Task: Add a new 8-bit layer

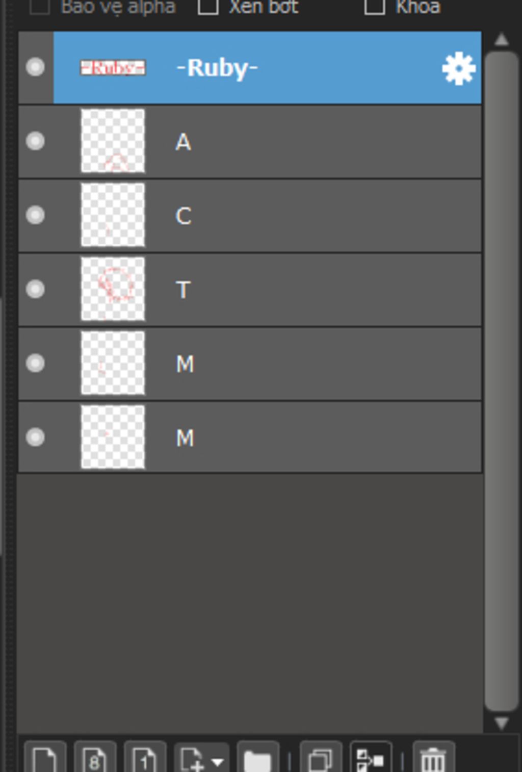Action: pyautogui.click(x=95, y=758)
